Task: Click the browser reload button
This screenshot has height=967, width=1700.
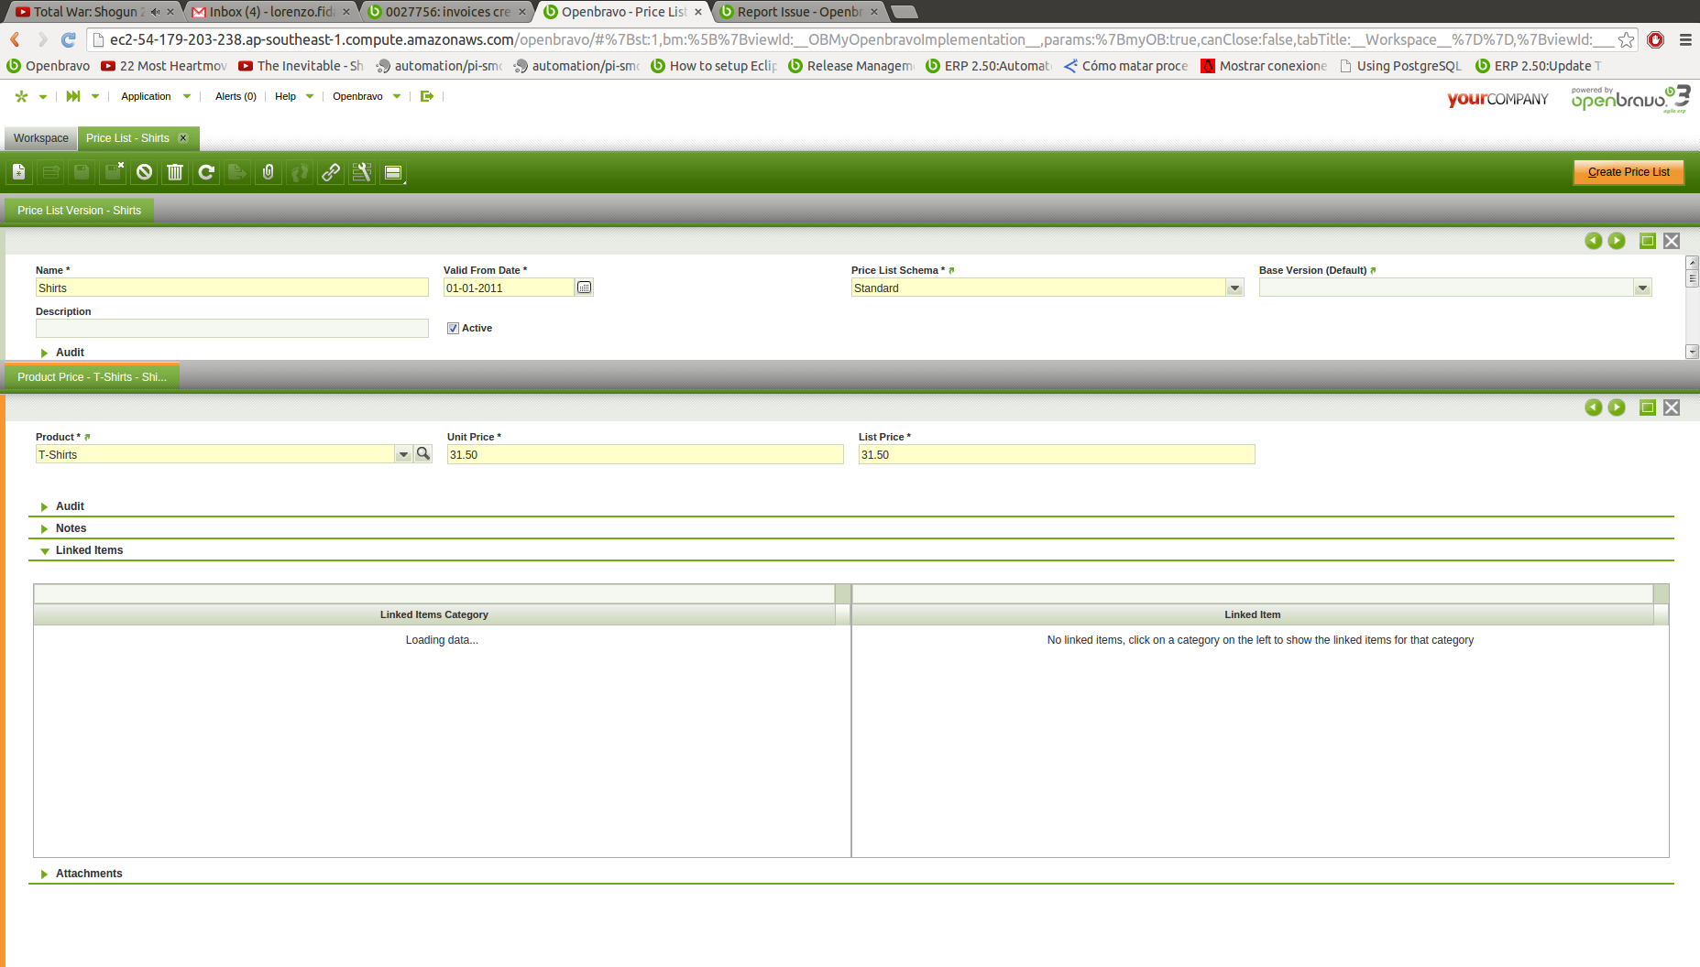Action: pyautogui.click(x=68, y=39)
